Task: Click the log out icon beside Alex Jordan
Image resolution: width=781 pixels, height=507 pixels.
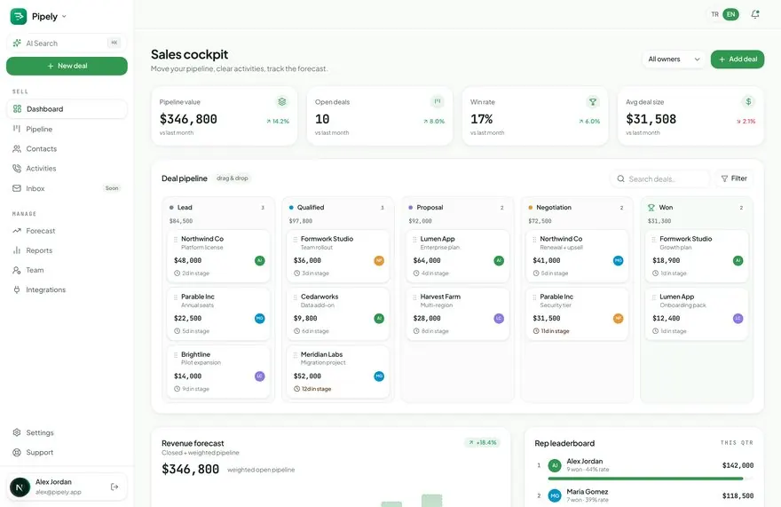Action: pos(114,487)
